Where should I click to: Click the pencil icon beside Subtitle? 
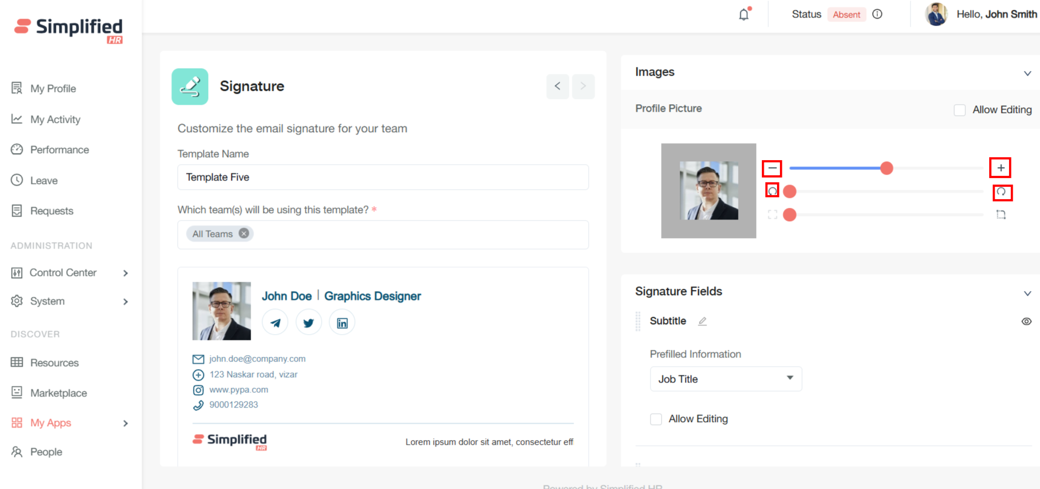pyautogui.click(x=702, y=321)
